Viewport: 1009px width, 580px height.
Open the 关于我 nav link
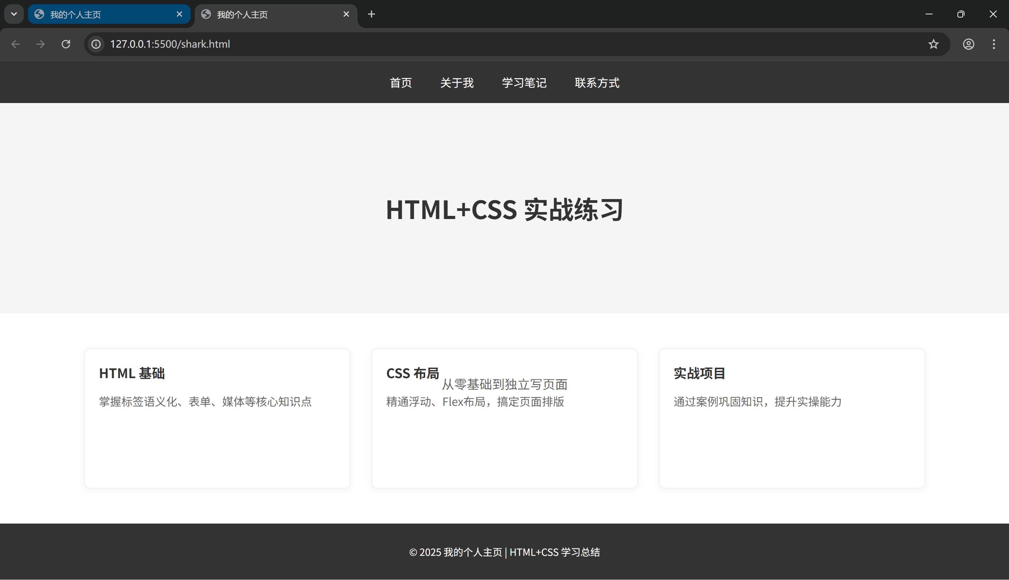457,83
